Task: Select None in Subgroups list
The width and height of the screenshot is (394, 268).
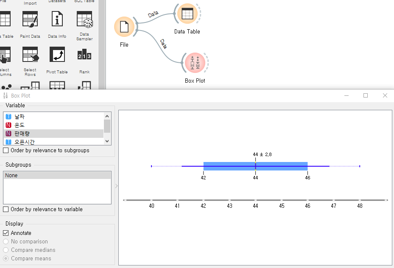Action: click(57, 175)
